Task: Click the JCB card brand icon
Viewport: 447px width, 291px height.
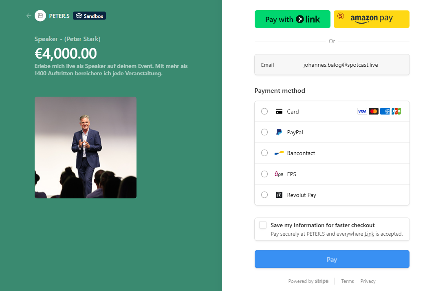Action: (396, 111)
